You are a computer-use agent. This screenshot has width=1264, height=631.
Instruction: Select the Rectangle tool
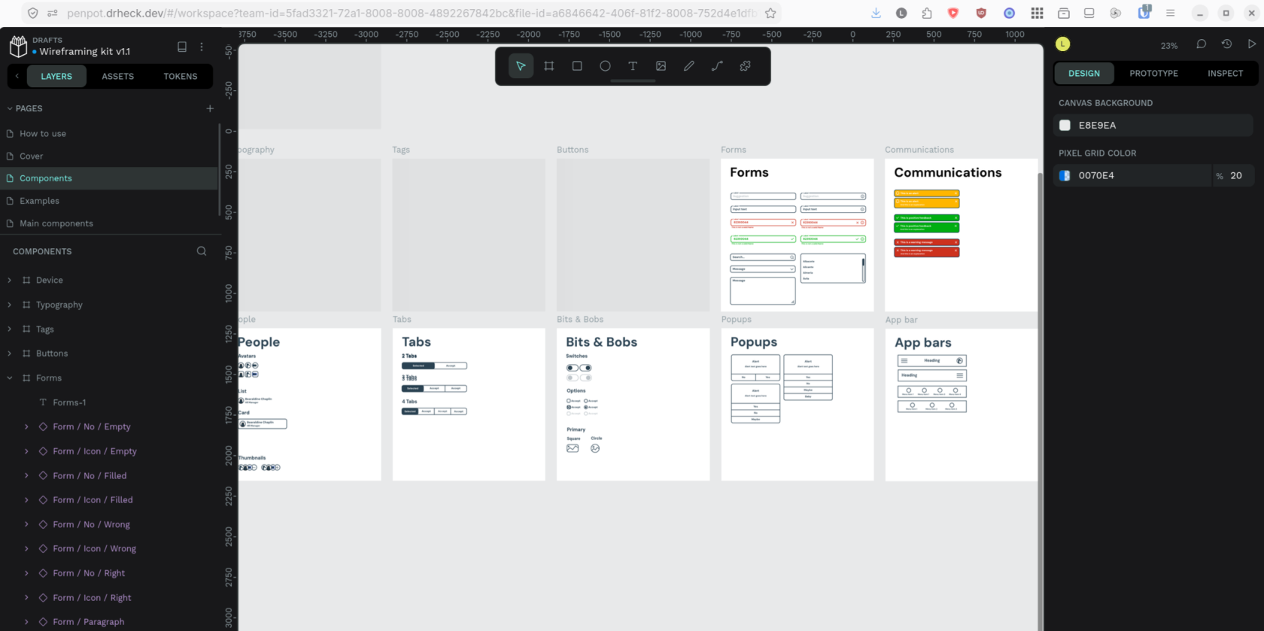577,66
